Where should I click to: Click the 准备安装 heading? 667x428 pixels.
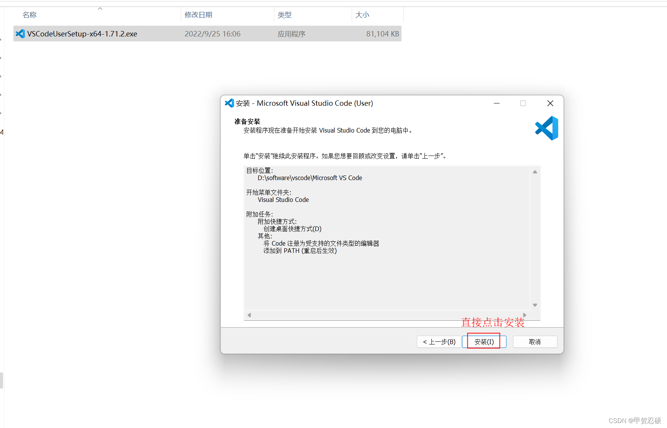coord(247,121)
